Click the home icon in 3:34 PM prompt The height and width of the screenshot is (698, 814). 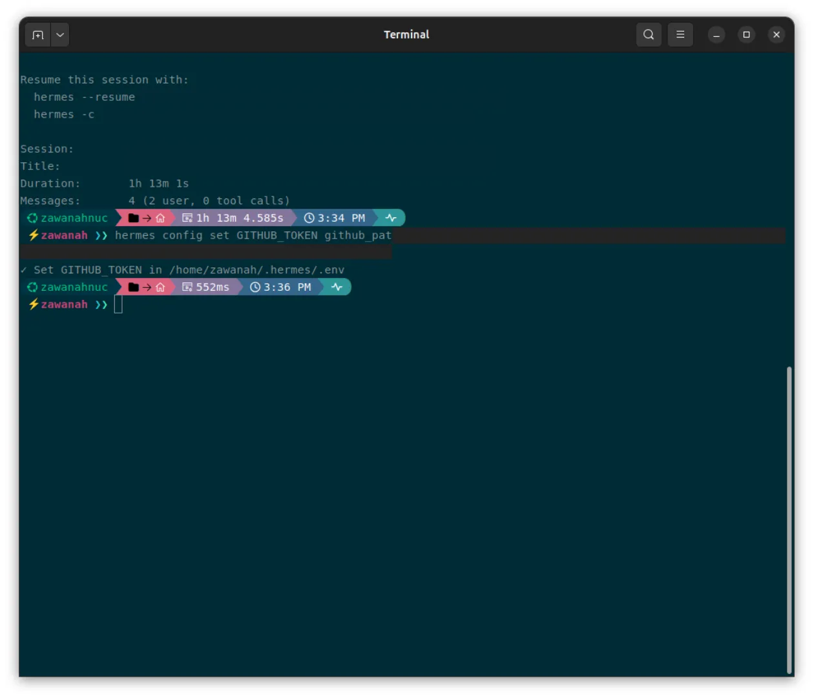tap(160, 218)
